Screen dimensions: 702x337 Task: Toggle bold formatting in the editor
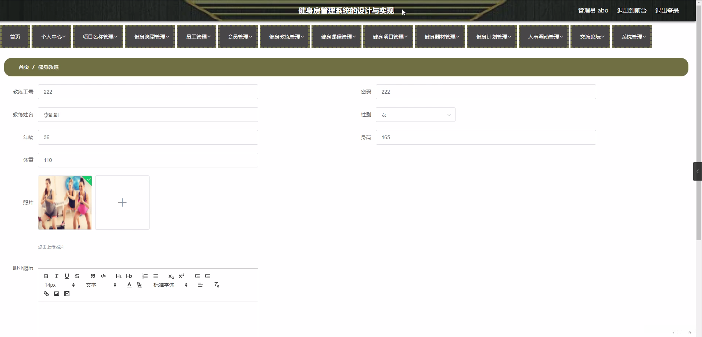click(x=46, y=276)
